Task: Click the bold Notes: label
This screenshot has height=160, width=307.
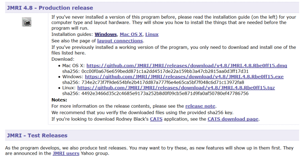Action: pyautogui.click(x=59, y=100)
